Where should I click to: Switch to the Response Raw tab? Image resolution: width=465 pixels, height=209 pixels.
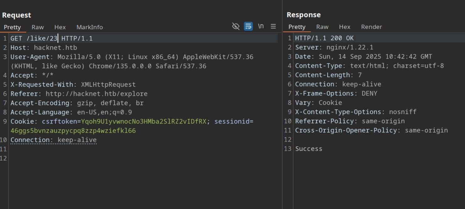pyautogui.click(x=322, y=27)
